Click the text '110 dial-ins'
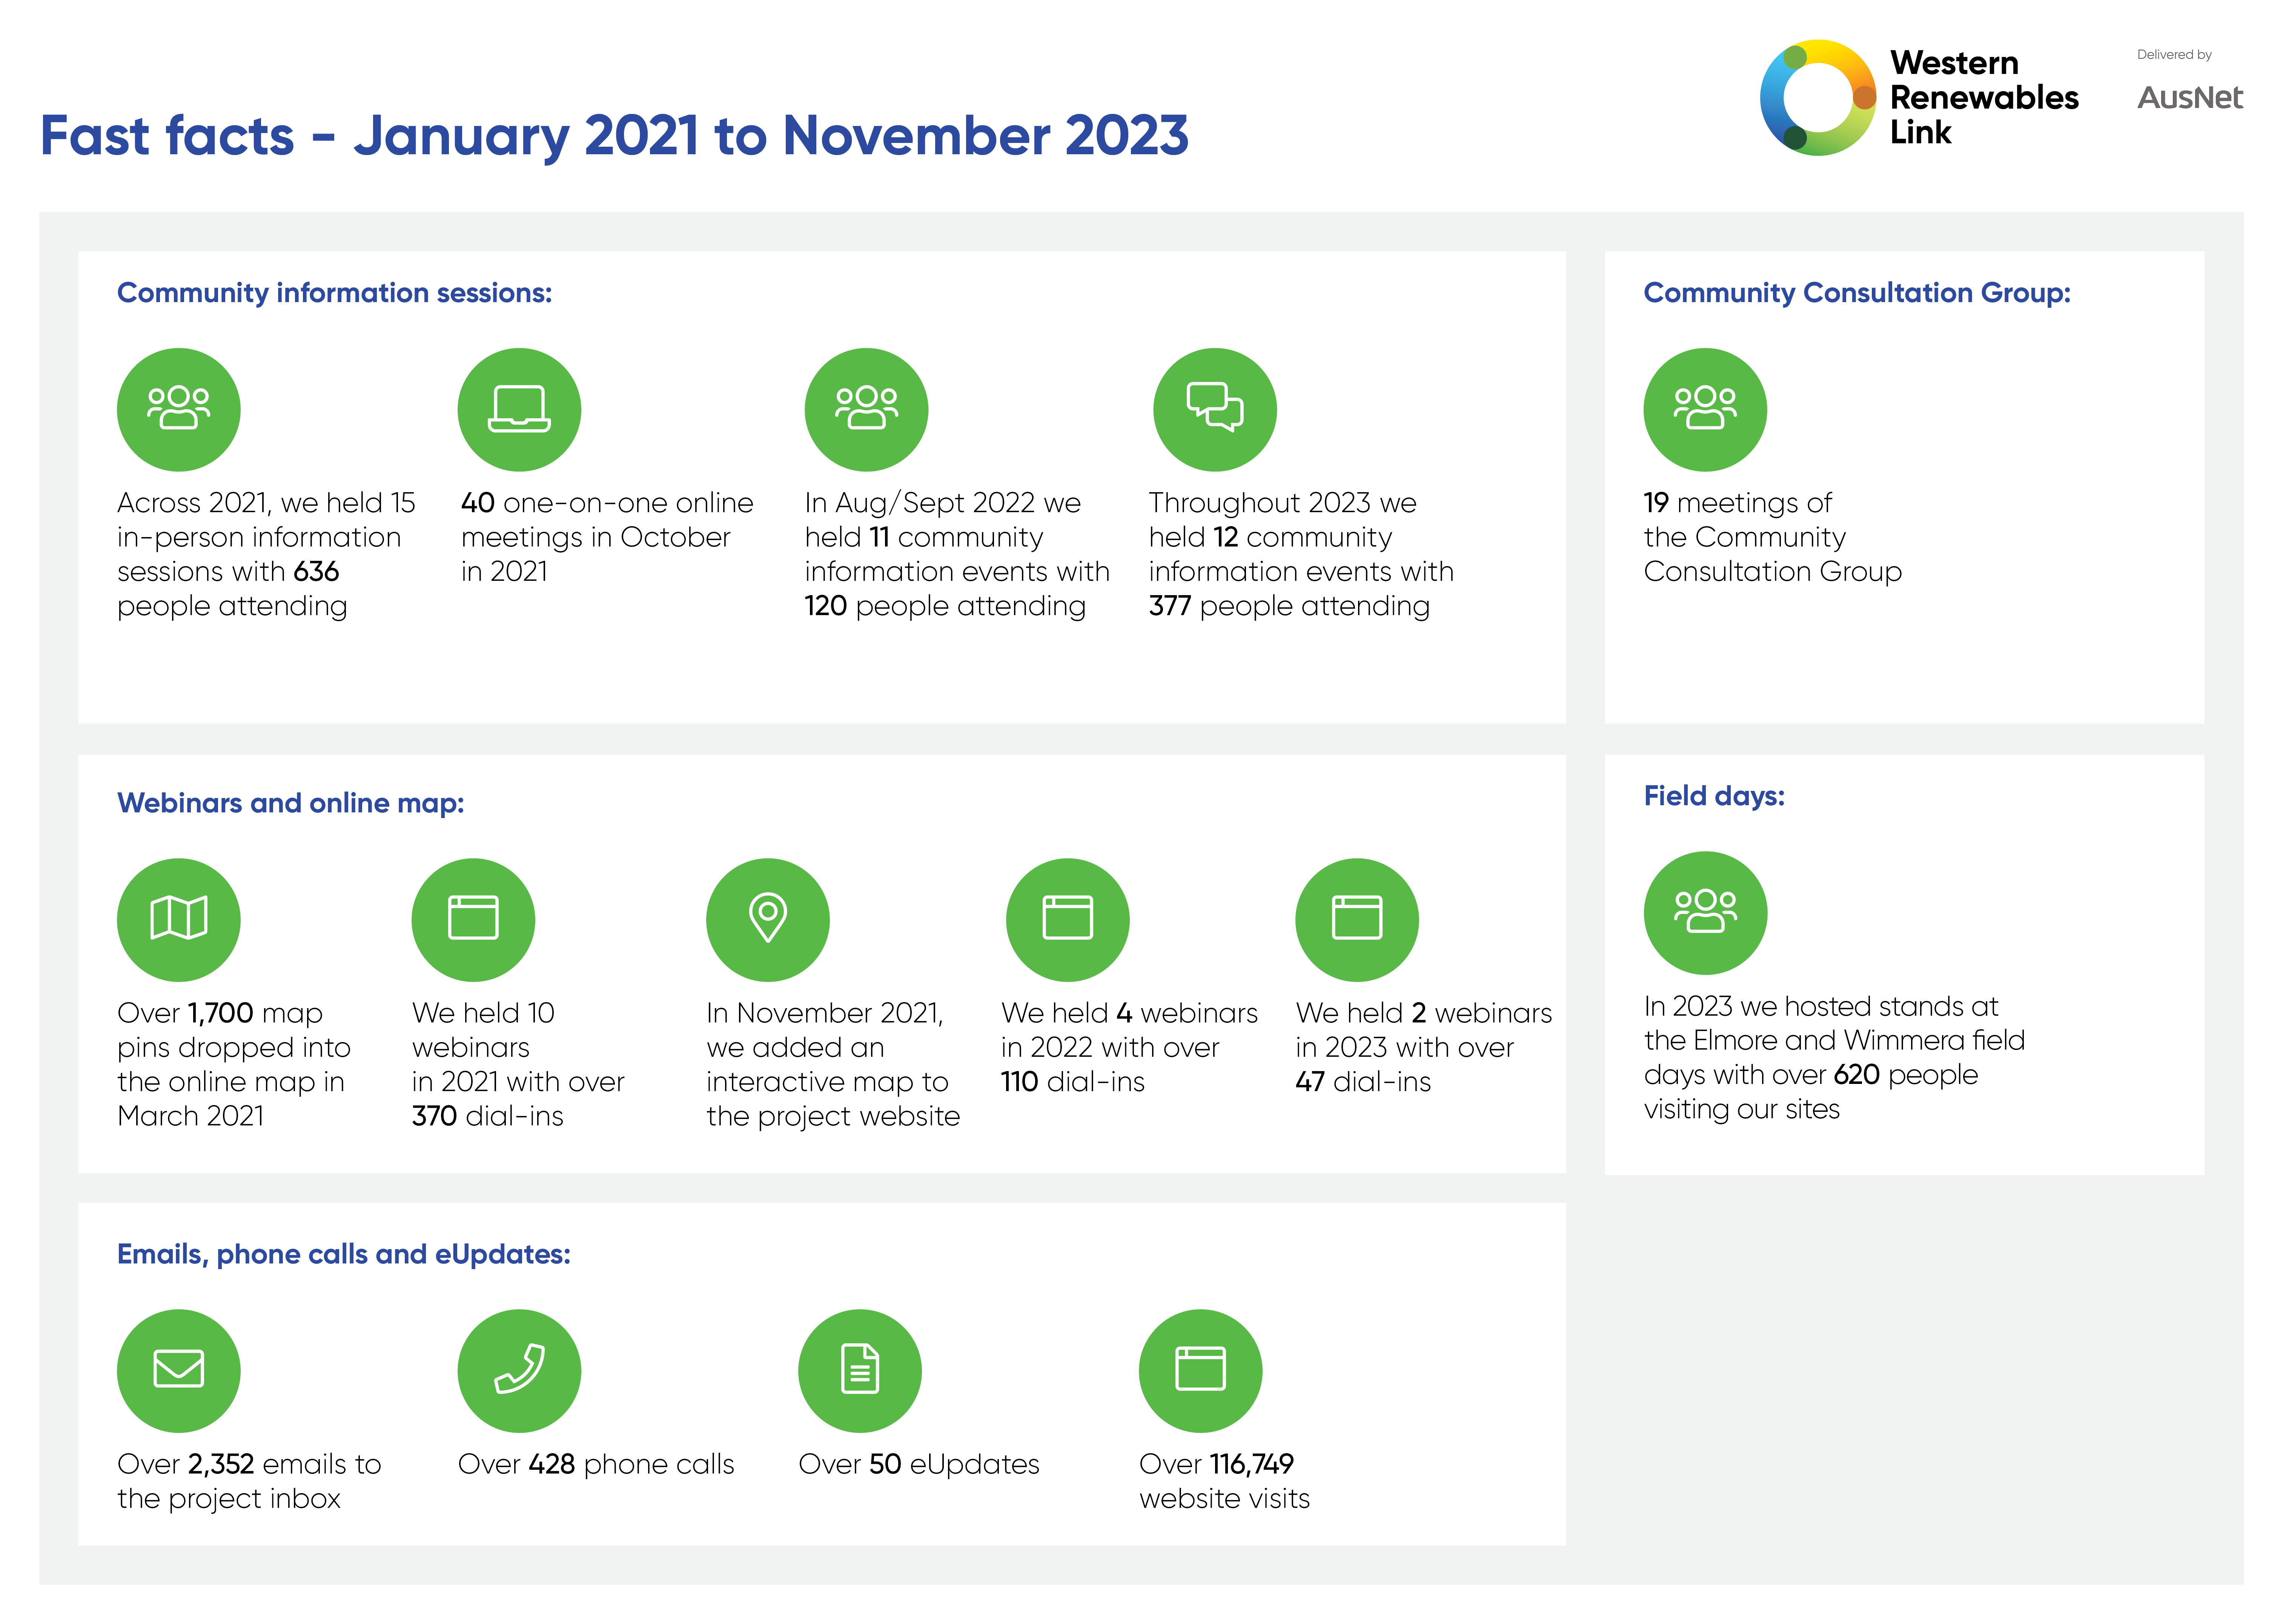 (1072, 1082)
